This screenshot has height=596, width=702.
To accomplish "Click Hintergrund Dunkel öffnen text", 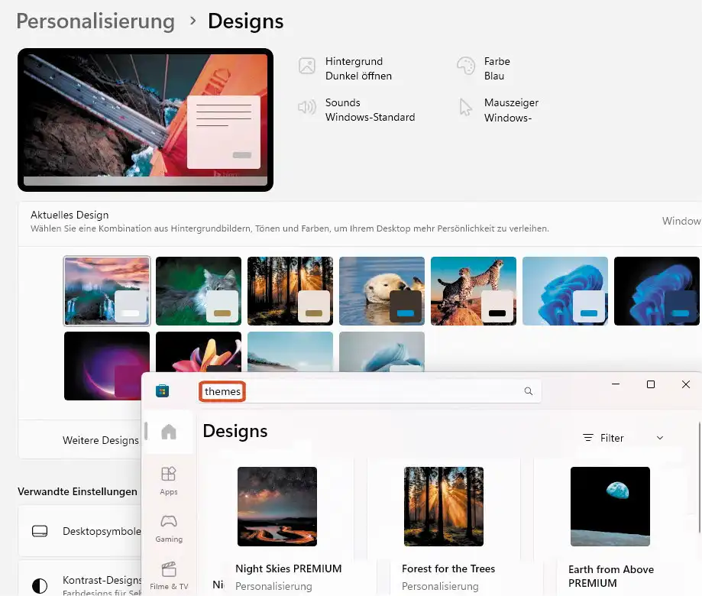I will tap(358, 69).
